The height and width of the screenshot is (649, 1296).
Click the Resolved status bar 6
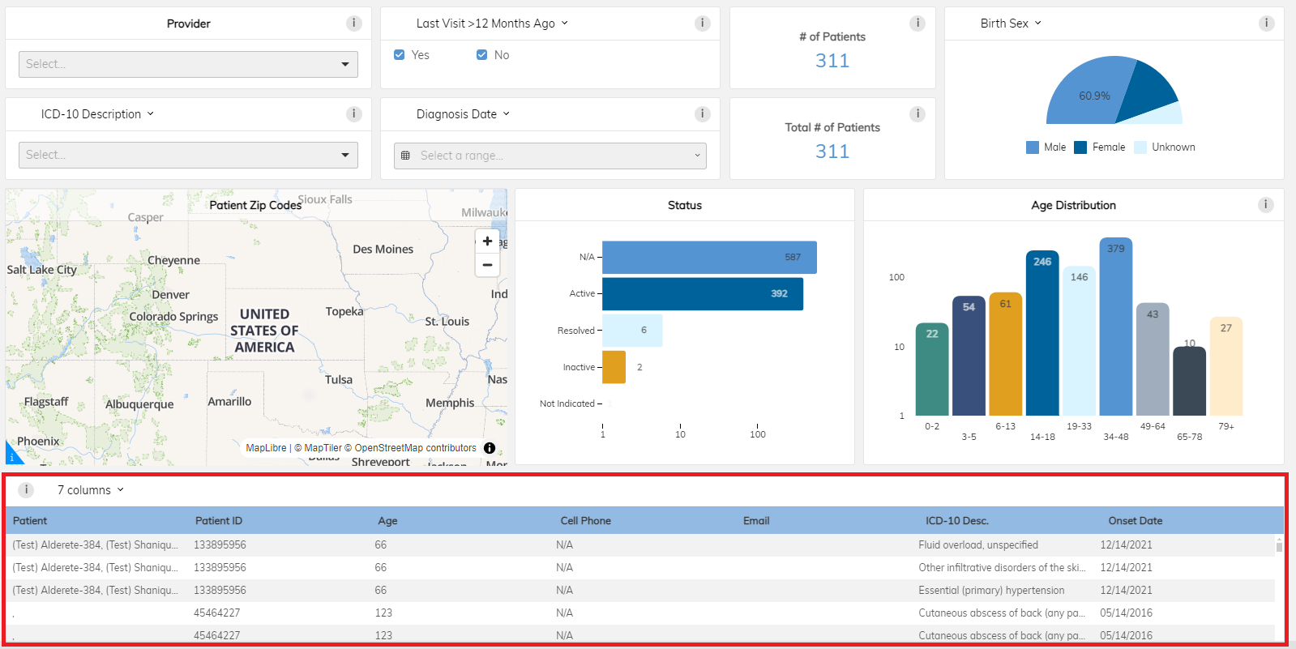point(632,331)
